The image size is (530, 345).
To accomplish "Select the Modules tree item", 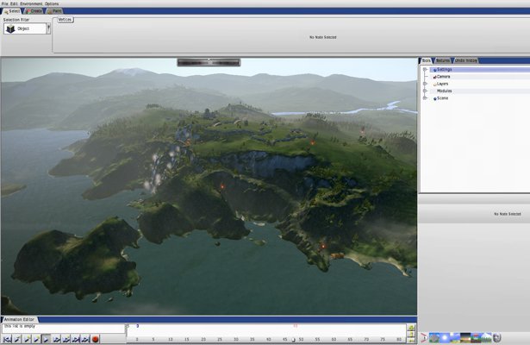I will [444, 91].
